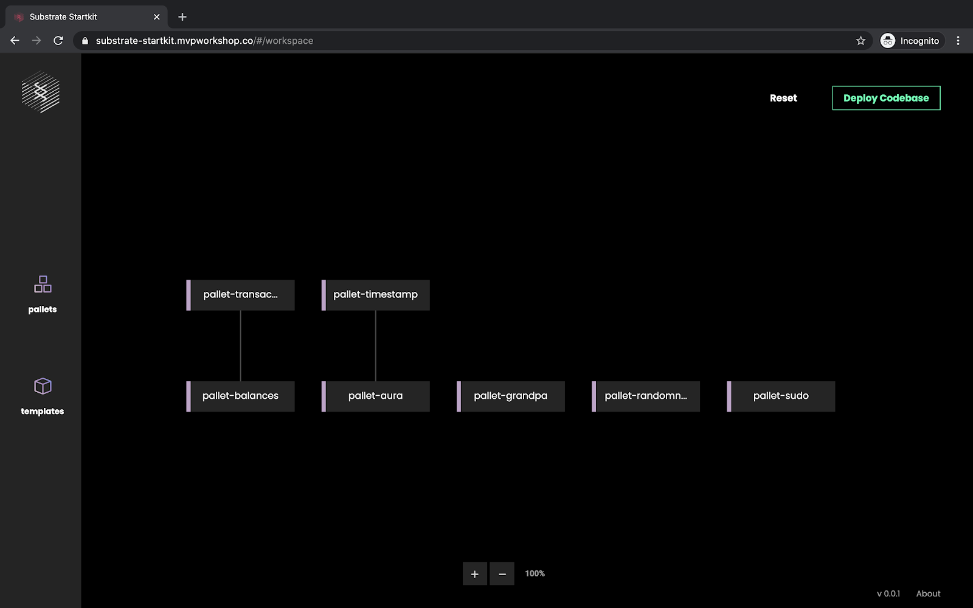Open the About link
This screenshot has height=608, width=973.
(928, 593)
